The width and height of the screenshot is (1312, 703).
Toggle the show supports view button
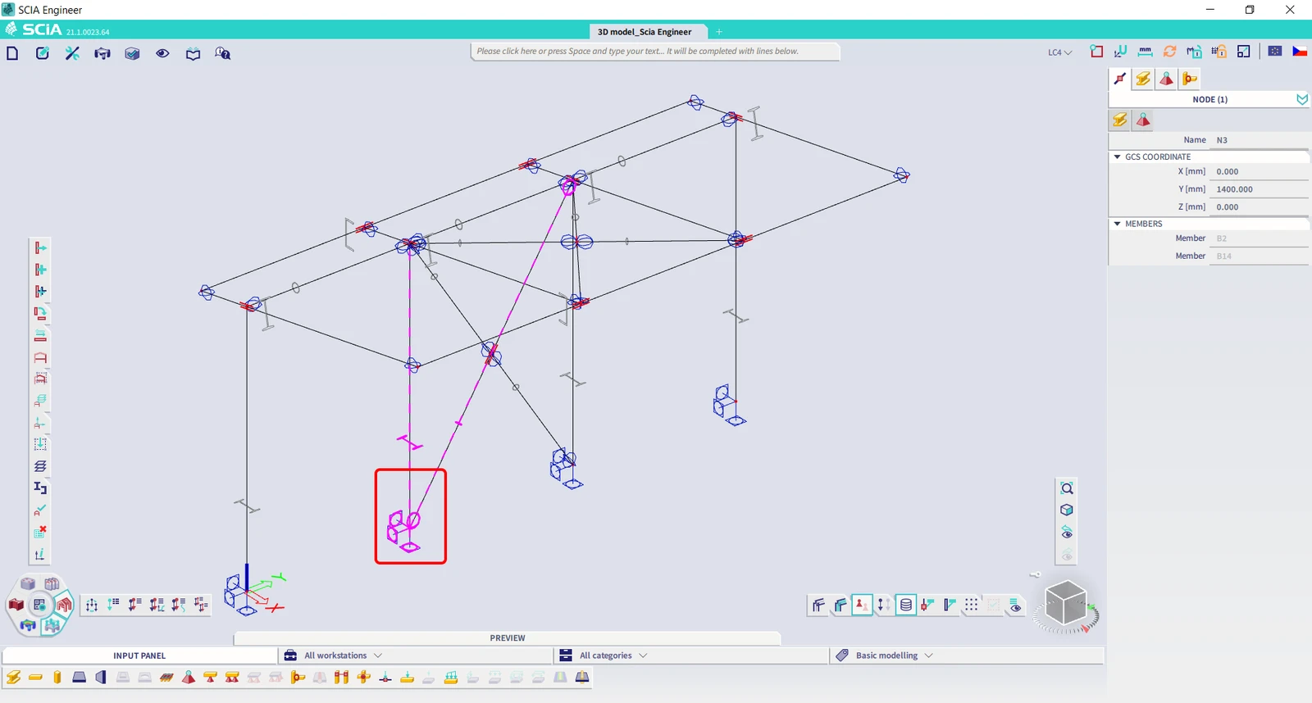coord(862,605)
